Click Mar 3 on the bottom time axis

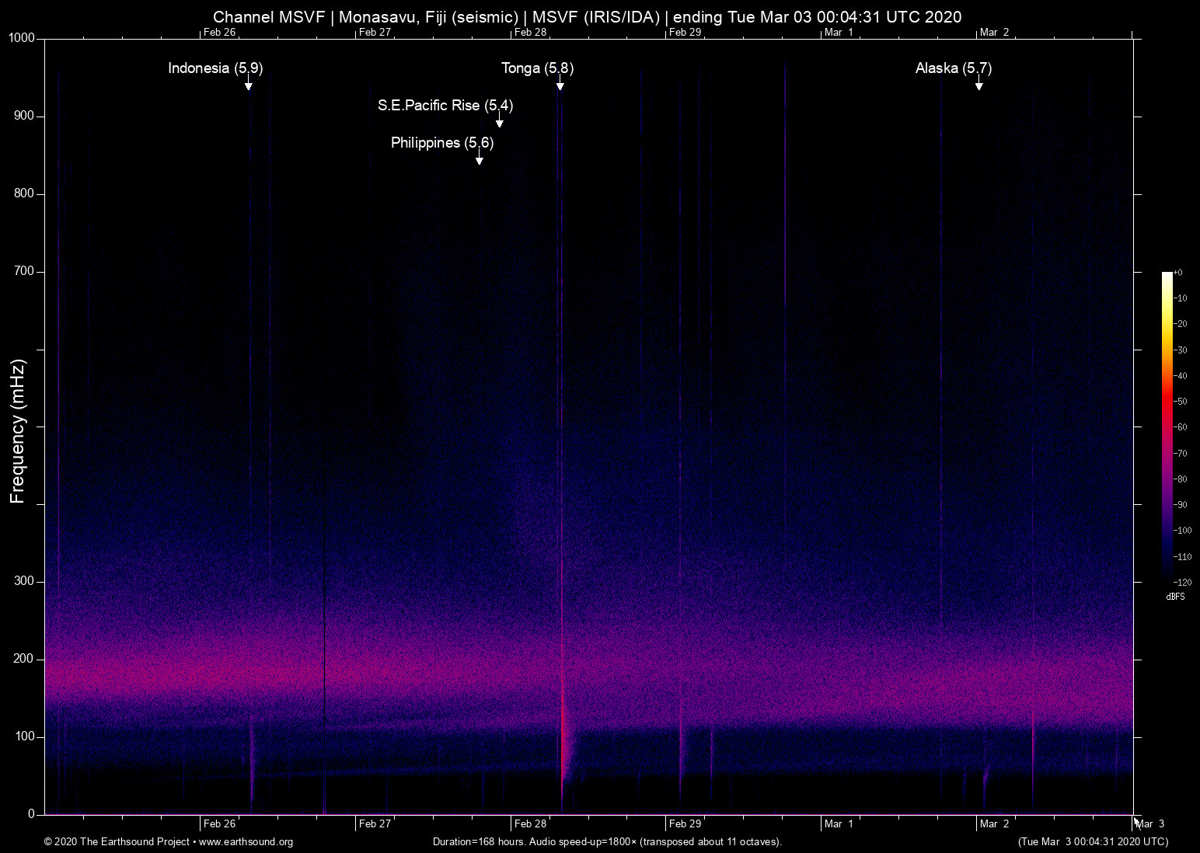pos(1150,824)
